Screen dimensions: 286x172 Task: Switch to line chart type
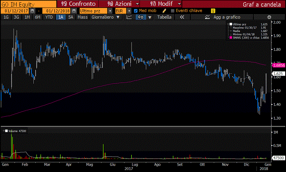click(129, 17)
